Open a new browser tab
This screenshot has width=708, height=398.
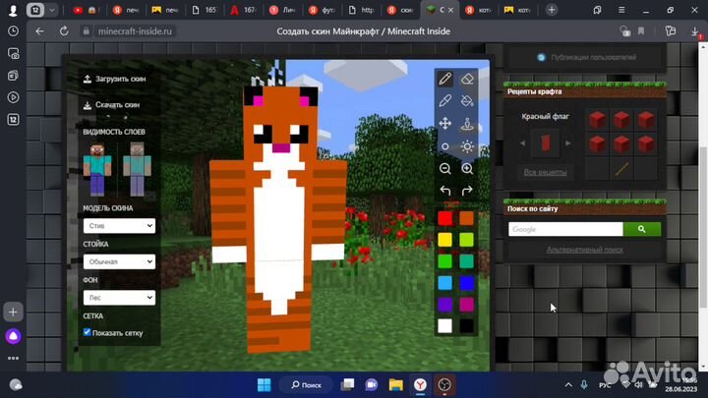pyautogui.click(x=552, y=10)
